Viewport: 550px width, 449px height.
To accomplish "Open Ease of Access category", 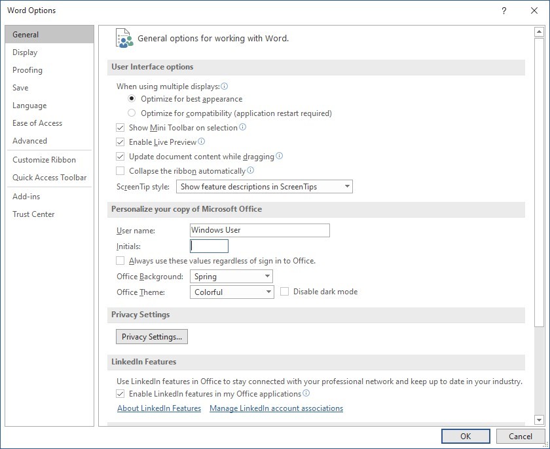I will point(50,123).
